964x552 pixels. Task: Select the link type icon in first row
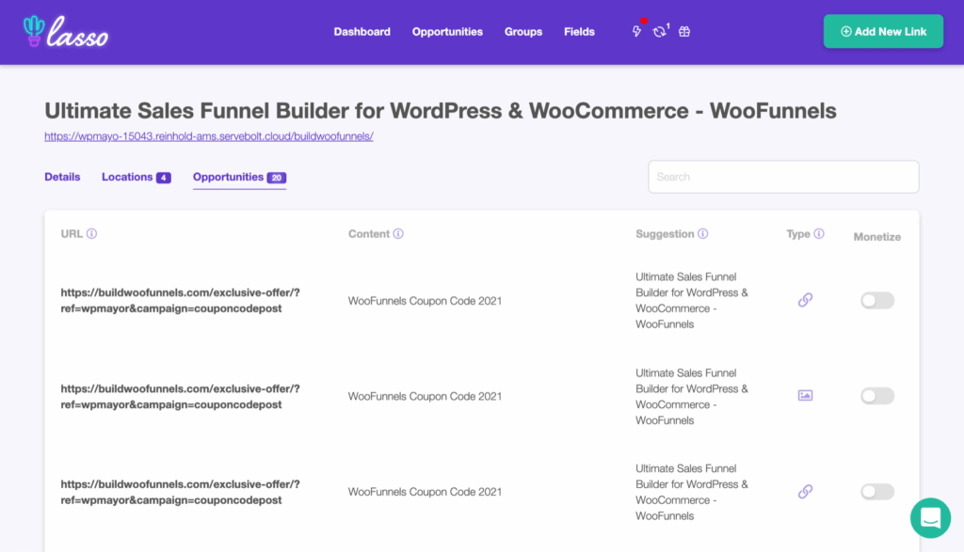[x=805, y=300]
